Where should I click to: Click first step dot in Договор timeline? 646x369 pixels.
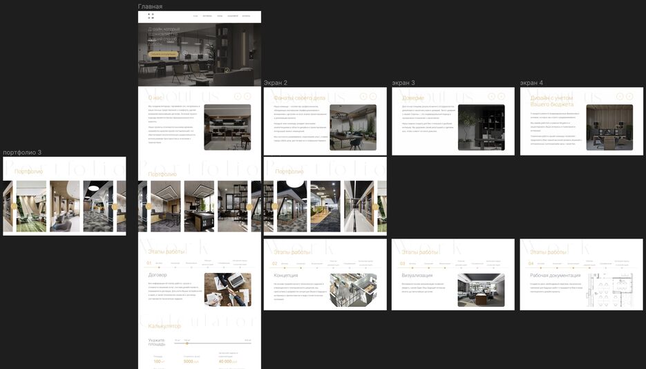159,267
